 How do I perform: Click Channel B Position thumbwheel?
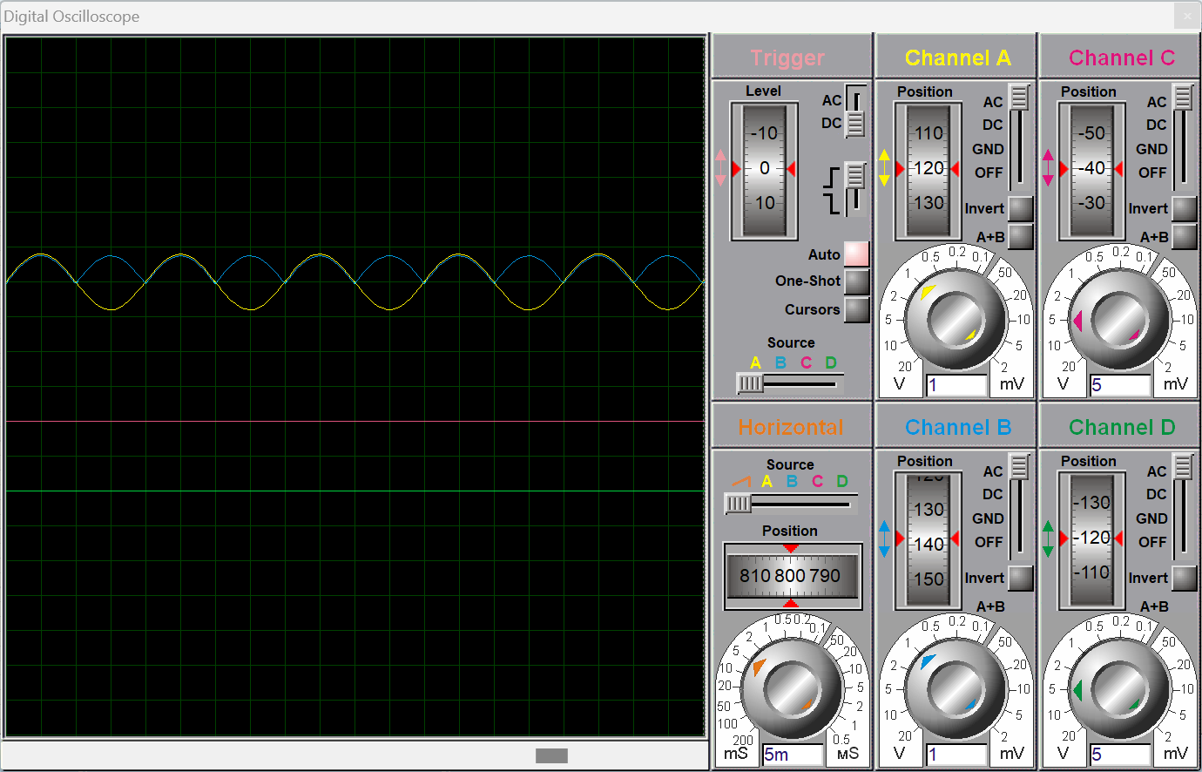pyautogui.click(x=928, y=540)
